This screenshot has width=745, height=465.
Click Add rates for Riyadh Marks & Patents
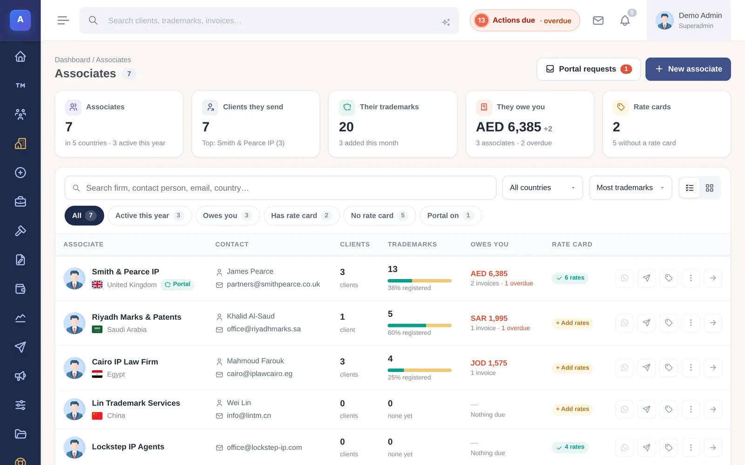pos(572,323)
